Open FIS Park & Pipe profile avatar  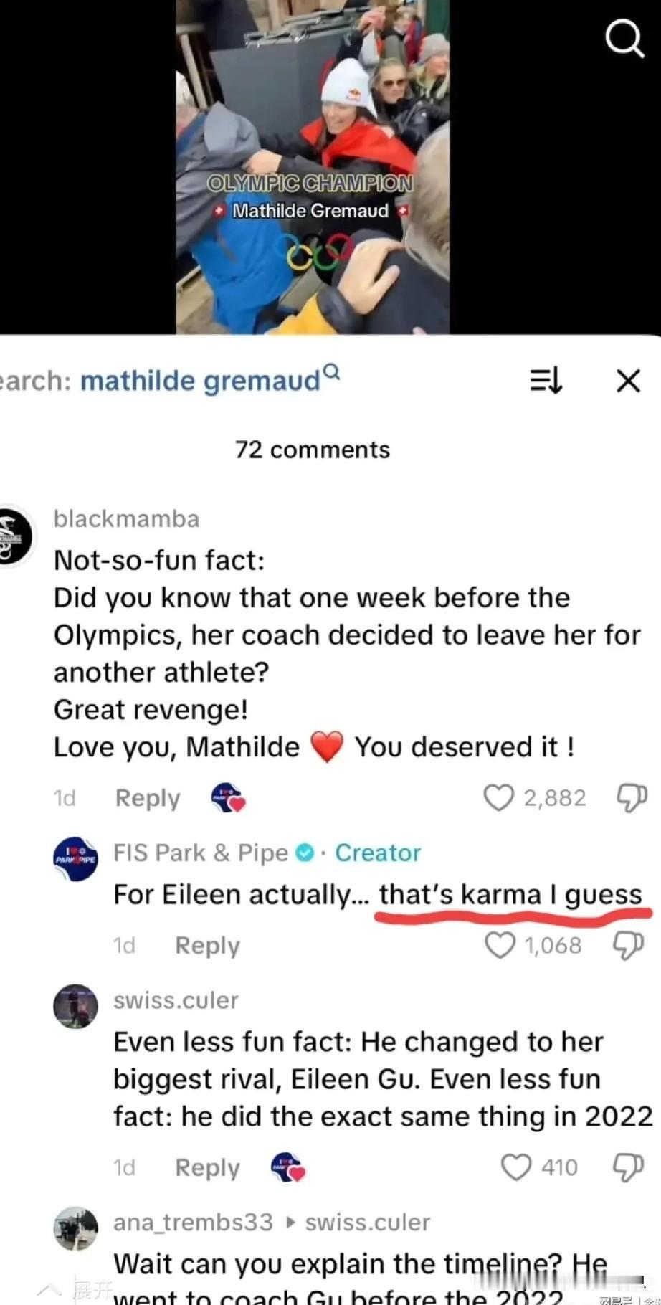click(x=76, y=858)
